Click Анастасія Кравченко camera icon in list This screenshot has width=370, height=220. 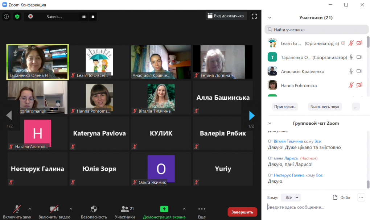(359, 71)
